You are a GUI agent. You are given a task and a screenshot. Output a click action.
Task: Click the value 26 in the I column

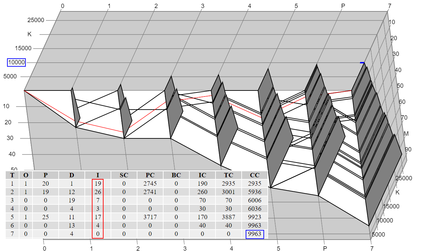(x=98, y=192)
